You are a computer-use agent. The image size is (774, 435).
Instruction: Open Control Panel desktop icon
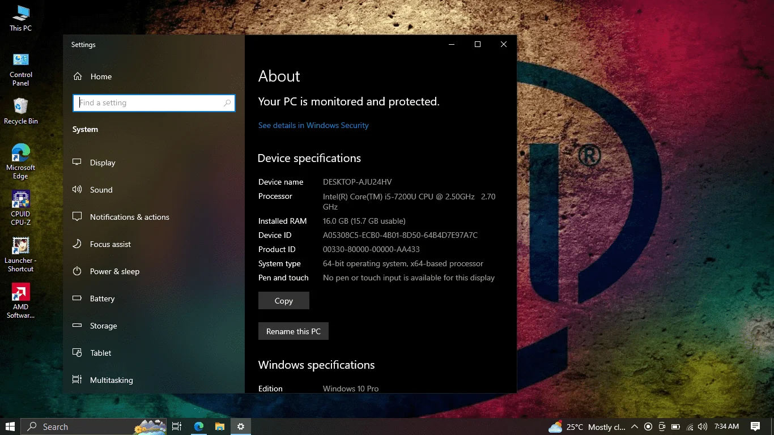(20, 70)
